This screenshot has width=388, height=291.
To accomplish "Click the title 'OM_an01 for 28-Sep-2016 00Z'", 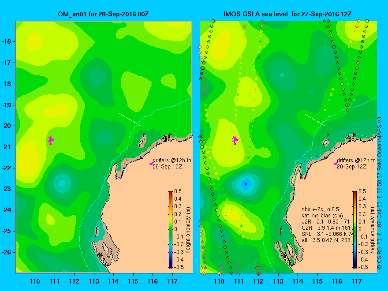I will [103, 14].
